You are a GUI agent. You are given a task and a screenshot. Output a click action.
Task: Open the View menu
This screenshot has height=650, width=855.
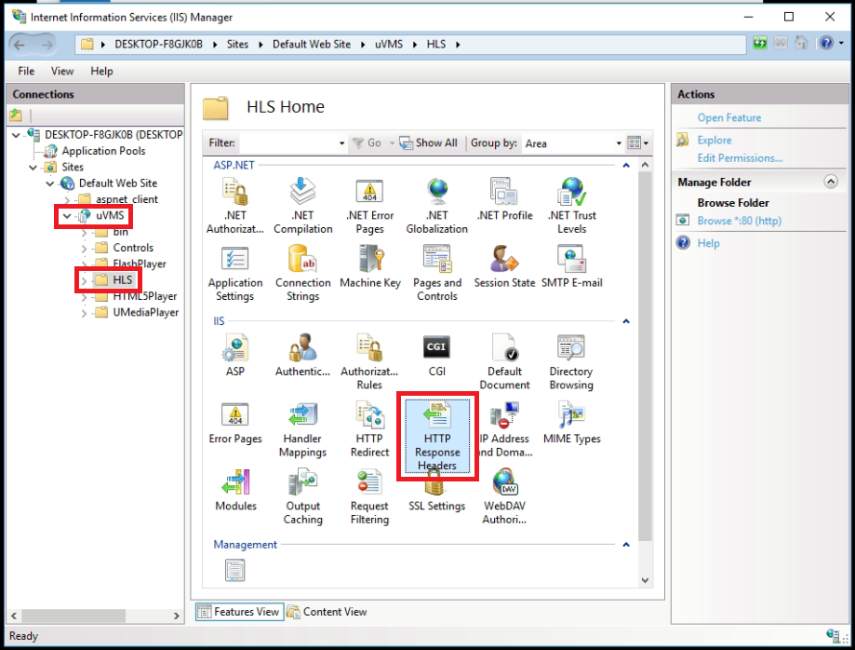[x=62, y=71]
